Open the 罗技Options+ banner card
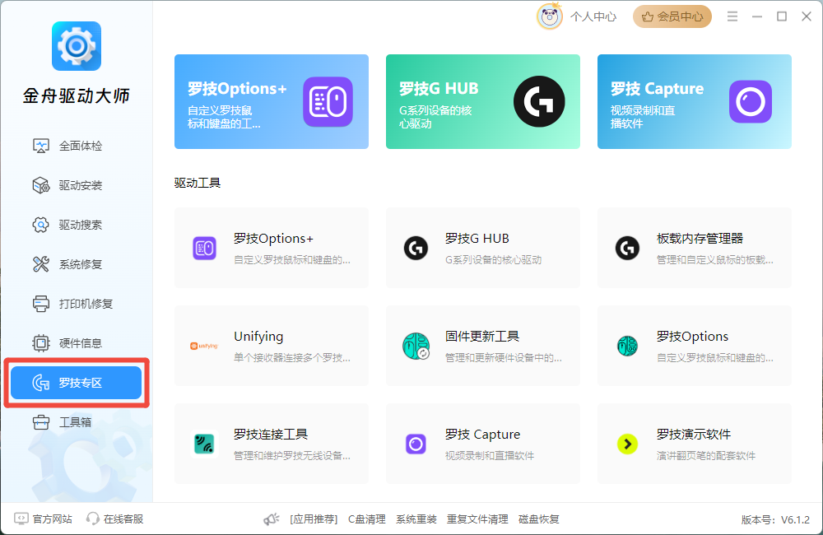 (272, 101)
